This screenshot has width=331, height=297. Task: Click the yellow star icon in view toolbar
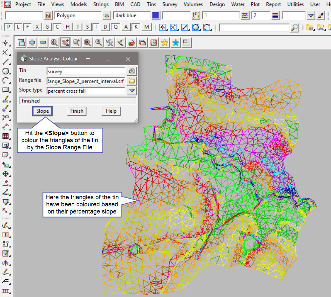tap(165, 42)
